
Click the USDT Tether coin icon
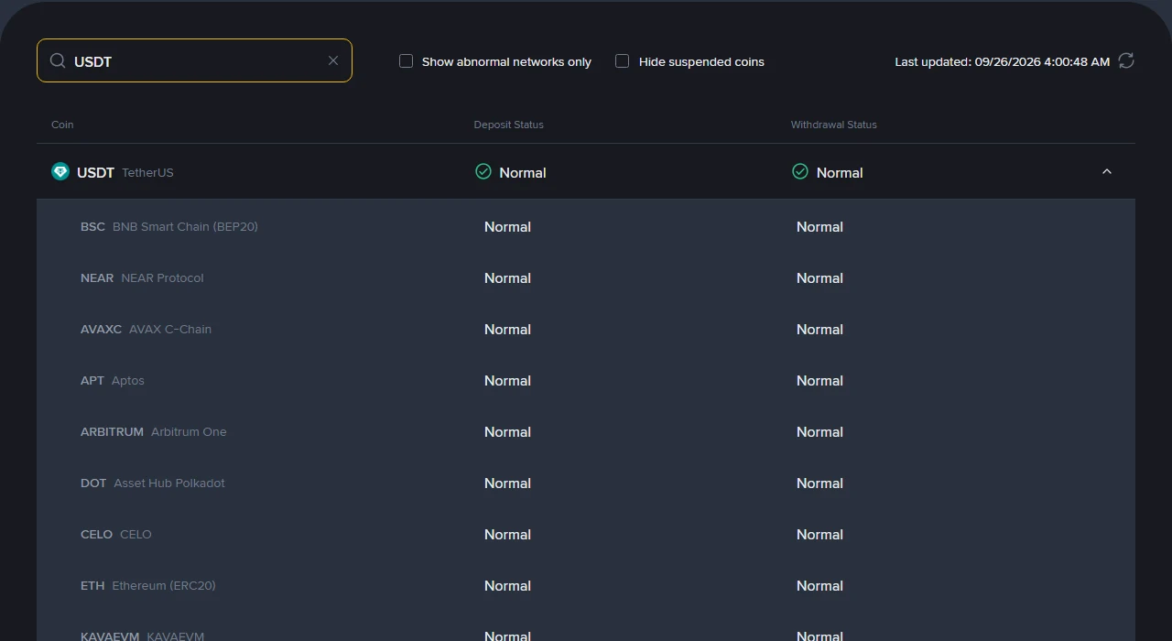click(x=60, y=171)
